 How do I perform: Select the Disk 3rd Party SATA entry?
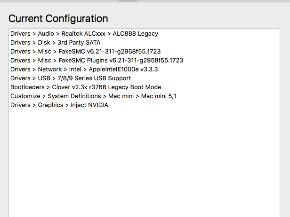click(55, 43)
